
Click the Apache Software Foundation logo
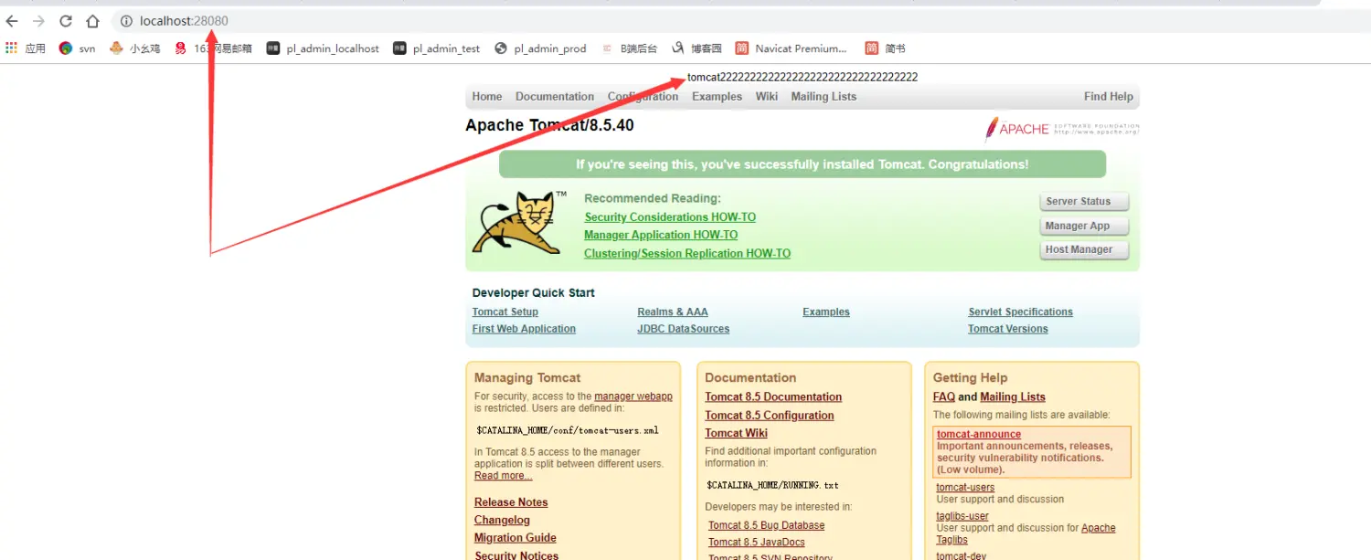pos(1061,129)
